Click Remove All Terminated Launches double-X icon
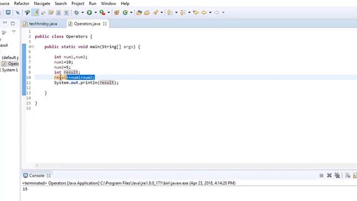Image resolution: width=357 pixels, height=201 pixels. point(337,175)
